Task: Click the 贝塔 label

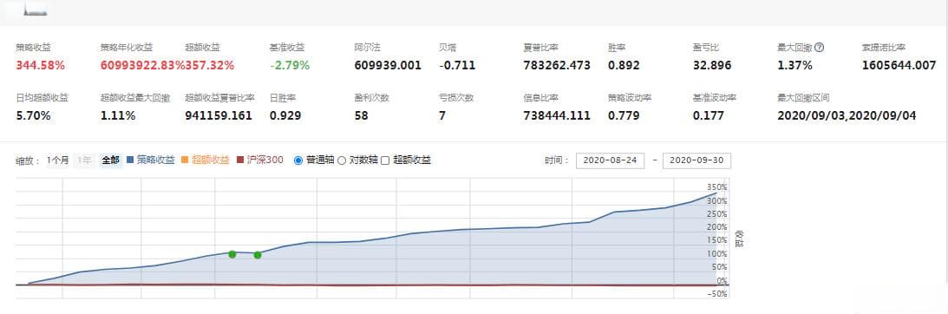Action: (x=448, y=47)
